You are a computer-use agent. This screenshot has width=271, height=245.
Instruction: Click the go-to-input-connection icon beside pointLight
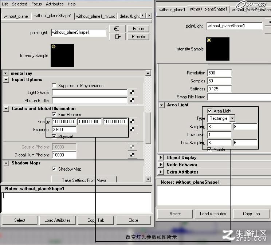pyautogui.click(x=117, y=29)
